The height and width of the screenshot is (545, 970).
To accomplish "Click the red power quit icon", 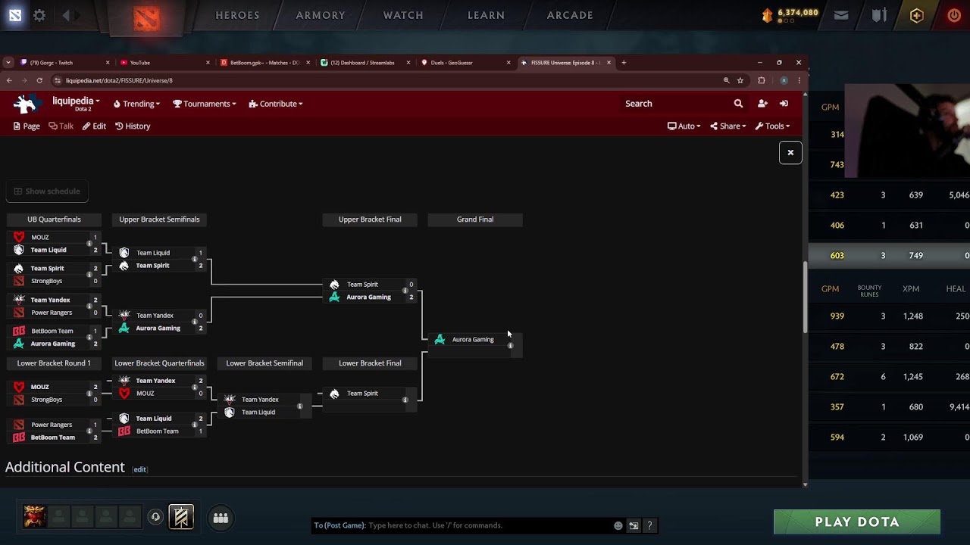I will [954, 15].
